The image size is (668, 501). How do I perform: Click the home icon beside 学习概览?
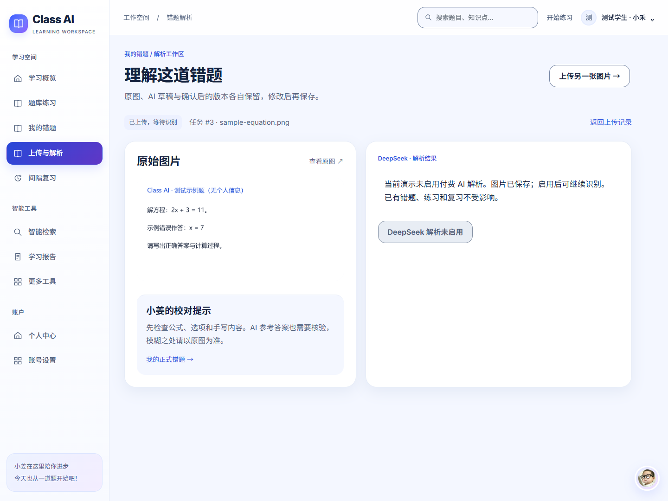18,78
